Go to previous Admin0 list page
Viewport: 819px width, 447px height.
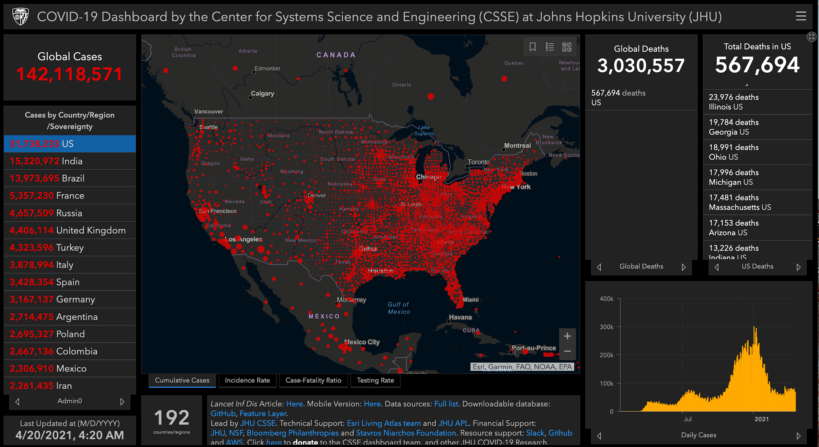point(17,401)
